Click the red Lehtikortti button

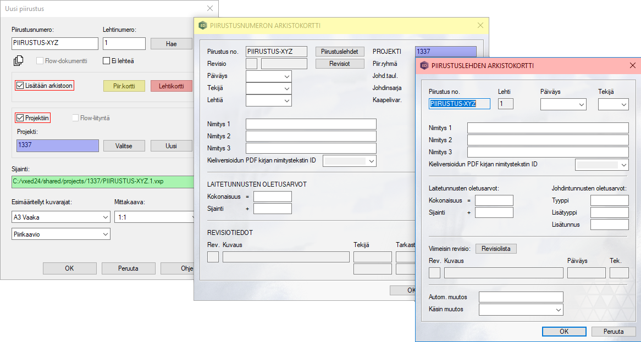[x=172, y=86]
